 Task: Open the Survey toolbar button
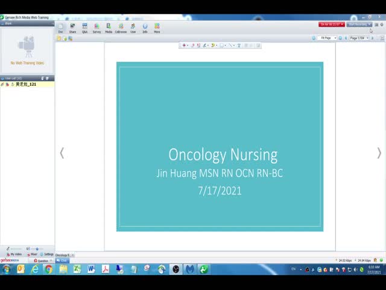pyautogui.click(x=96, y=28)
